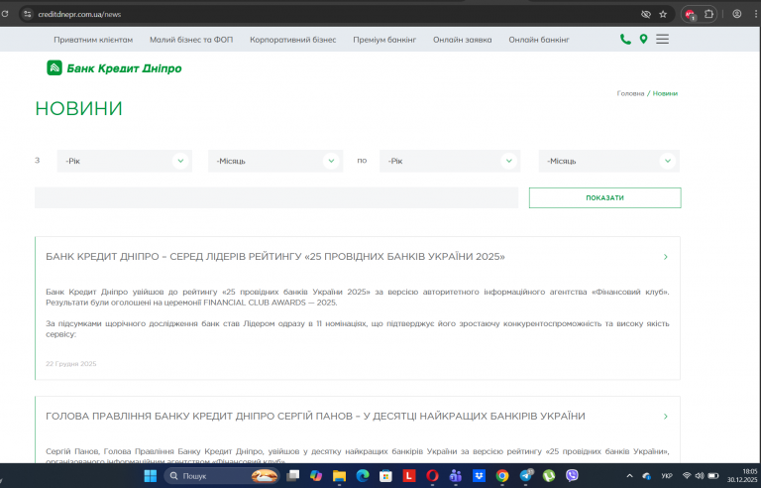Bookmark the page with star icon

click(663, 14)
